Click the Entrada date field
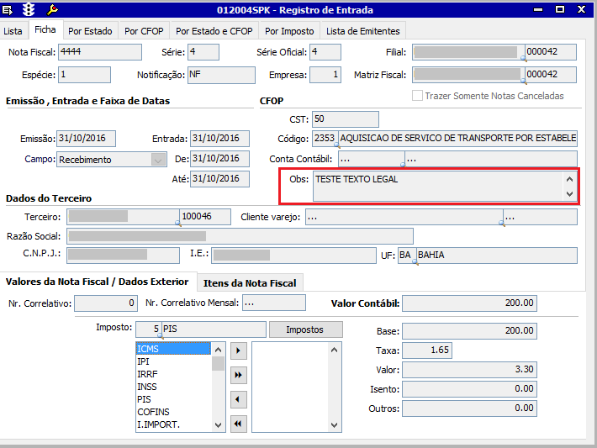 [220, 139]
